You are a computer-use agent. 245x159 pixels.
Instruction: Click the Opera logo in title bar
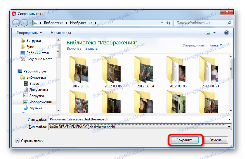click(x=14, y=14)
